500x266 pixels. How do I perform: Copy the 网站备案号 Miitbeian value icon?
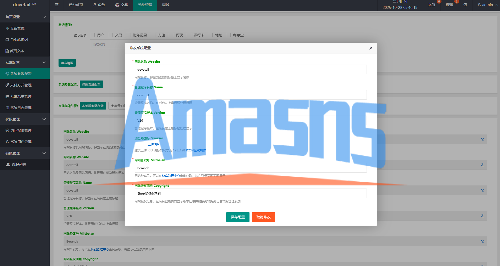point(483,241)
